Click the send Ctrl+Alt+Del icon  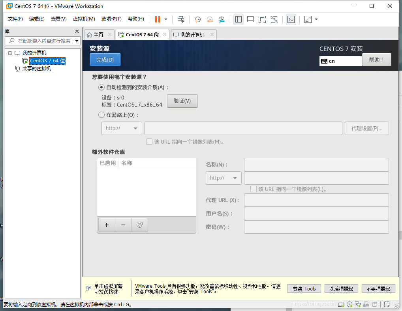coord(181,19)
